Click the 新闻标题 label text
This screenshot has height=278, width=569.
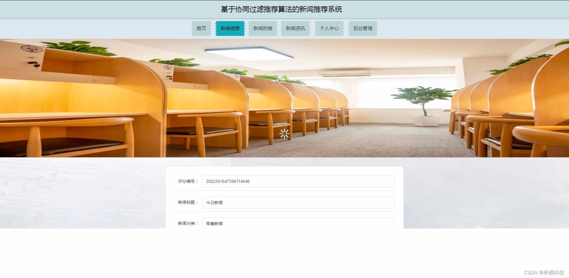coord(187,202)
